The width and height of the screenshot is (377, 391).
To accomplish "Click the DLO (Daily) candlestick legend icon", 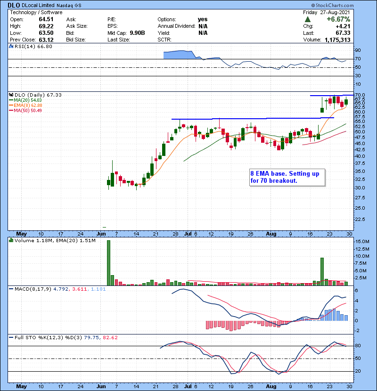I will pyautogui.click(x=10, y=95).
